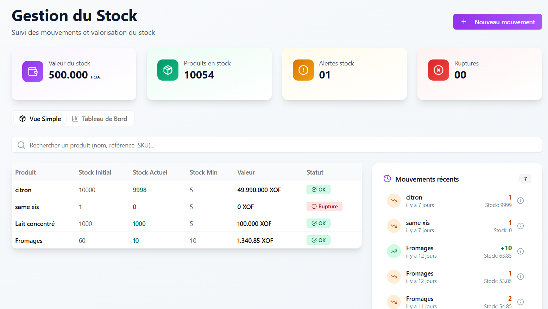Click the orange warning icon on Alertes stock
The image size is (548, 309).
pos(303,70)
